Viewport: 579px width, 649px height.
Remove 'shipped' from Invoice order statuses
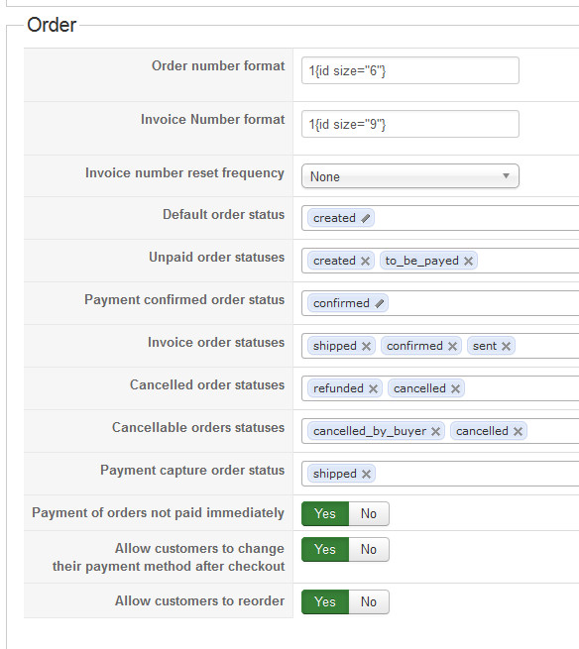(366, 347)
